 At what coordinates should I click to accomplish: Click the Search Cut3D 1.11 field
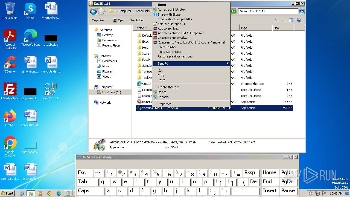click(x=268, y=11)
